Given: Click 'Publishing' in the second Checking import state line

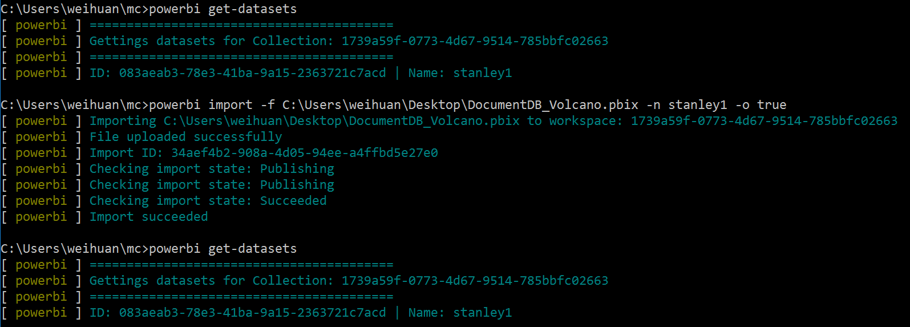Looking at the screenshot, I should pos(297,185).
